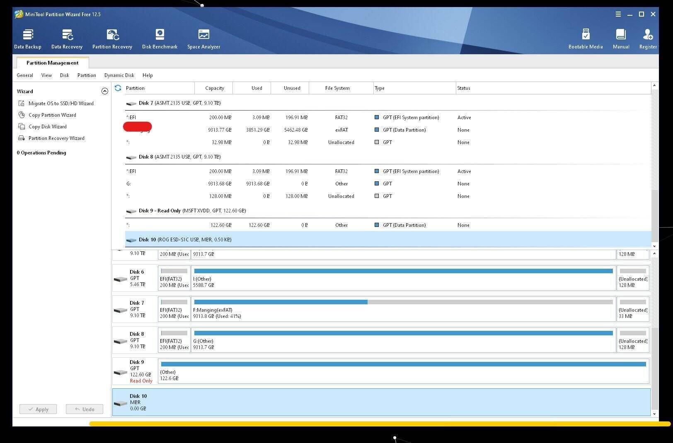
Task: Open the Partition menu
Action: pos(87,75)
